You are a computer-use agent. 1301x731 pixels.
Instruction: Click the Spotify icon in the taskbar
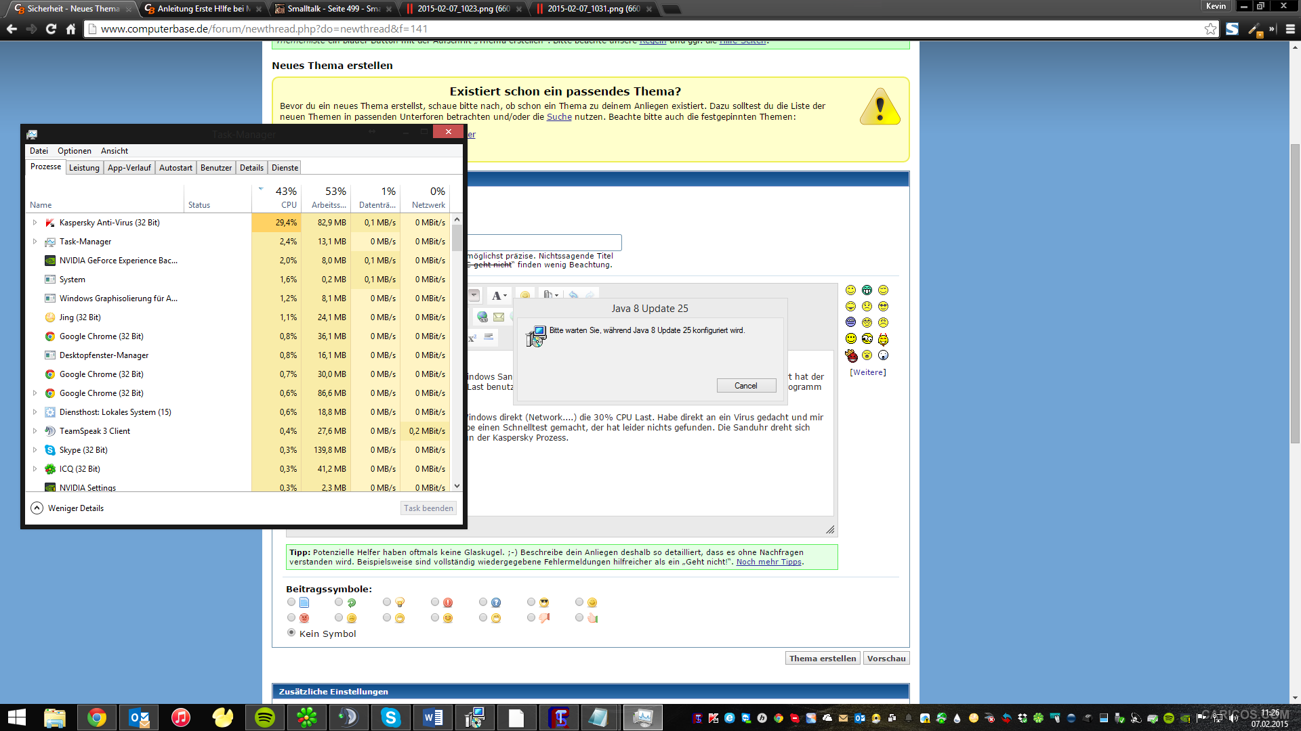[264, 717]
